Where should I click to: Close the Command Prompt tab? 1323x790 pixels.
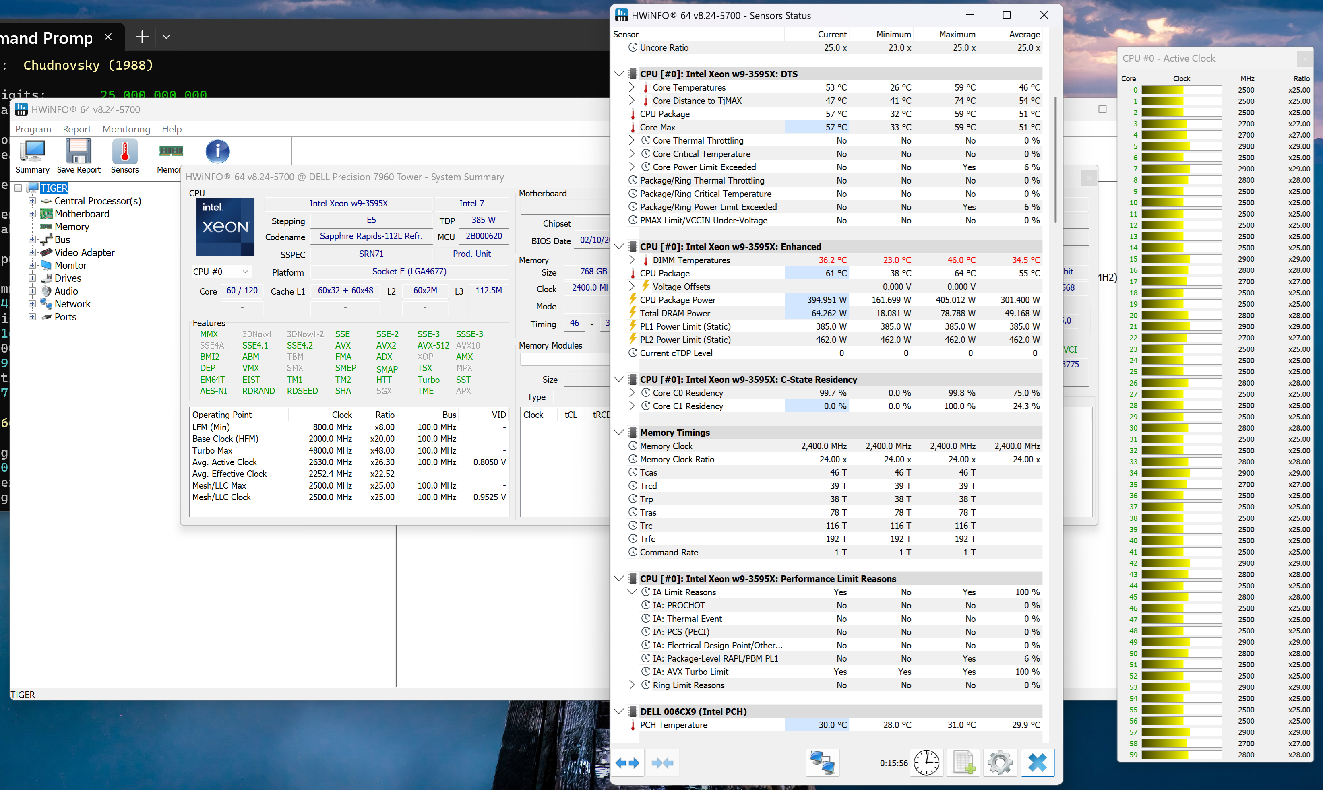[108, 37]
